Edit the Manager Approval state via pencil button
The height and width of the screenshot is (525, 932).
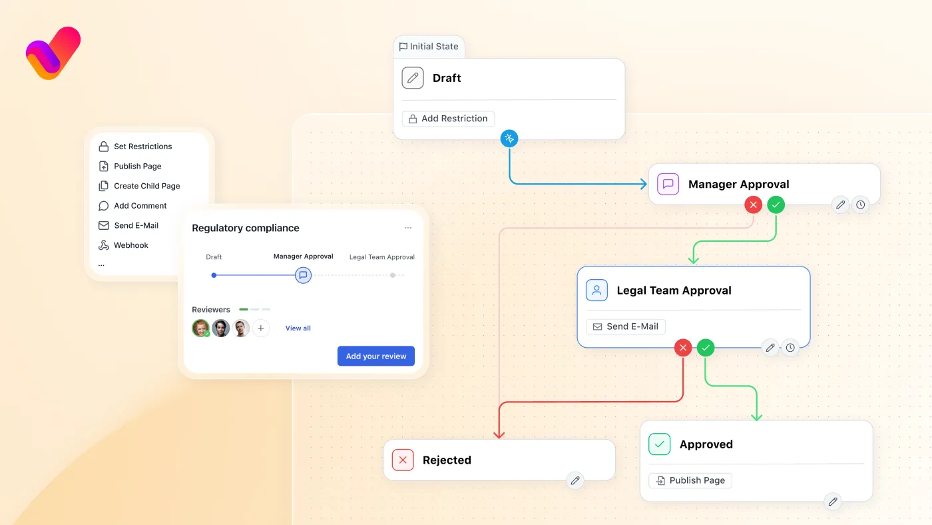[x=841, y=205]
